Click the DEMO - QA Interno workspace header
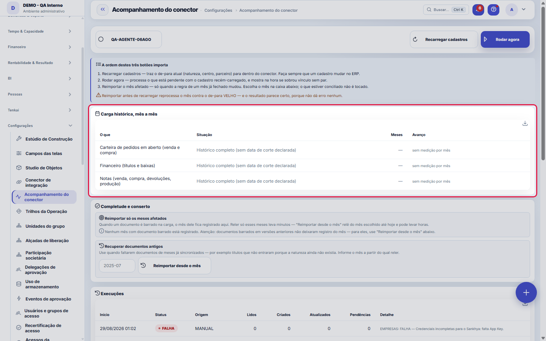This screenshot has height=341, width=546. [42, 8]
